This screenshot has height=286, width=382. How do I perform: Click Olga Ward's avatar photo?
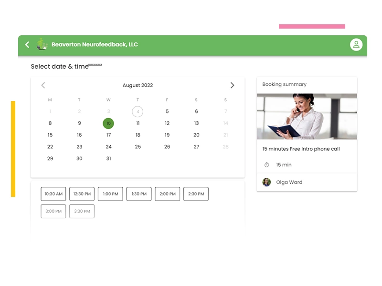pos(266,182)
